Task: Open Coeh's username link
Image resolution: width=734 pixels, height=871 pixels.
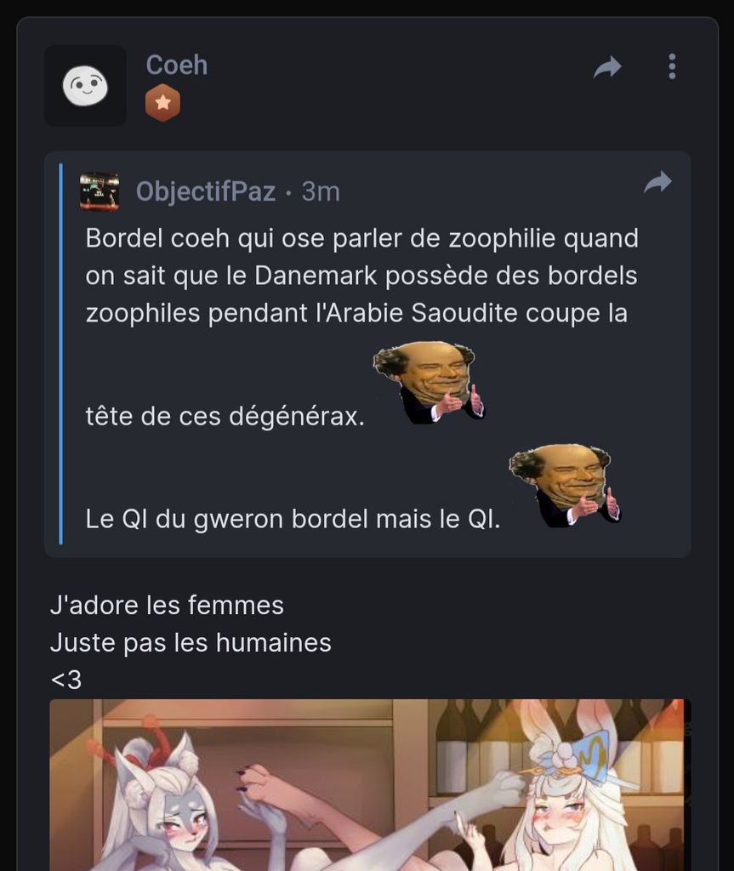Action: [177, 65]
